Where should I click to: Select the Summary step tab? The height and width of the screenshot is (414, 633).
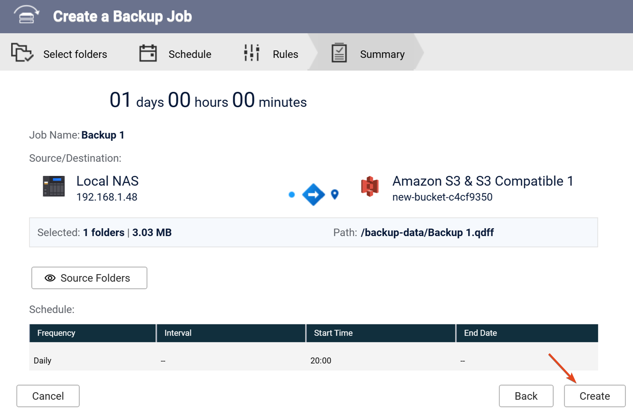(382, 54)
